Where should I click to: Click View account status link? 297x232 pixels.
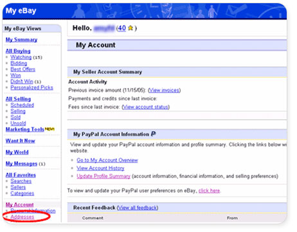point(145,107)
